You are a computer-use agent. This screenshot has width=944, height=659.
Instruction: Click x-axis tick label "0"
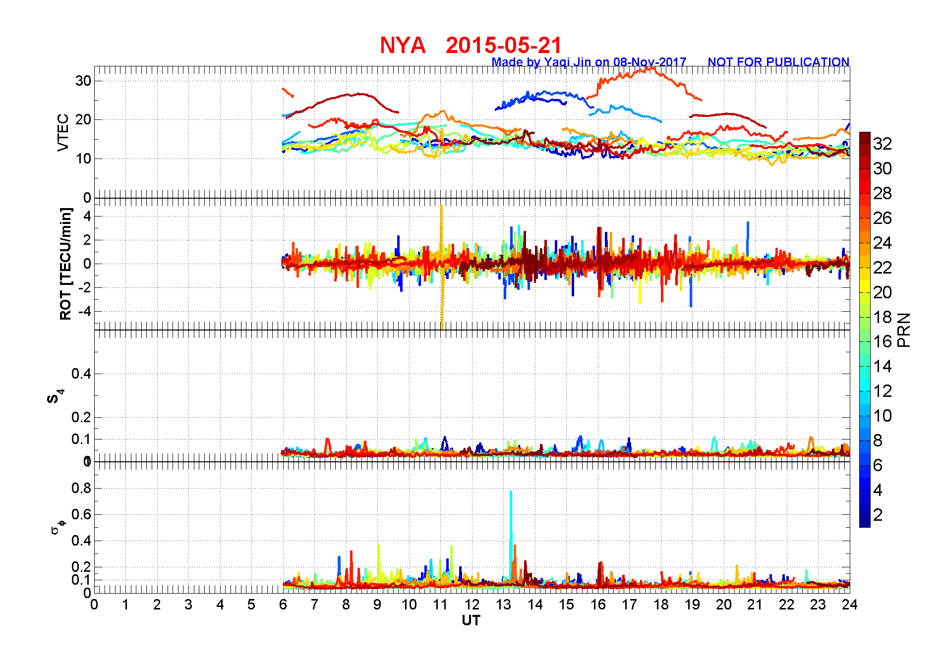(94, 605)
